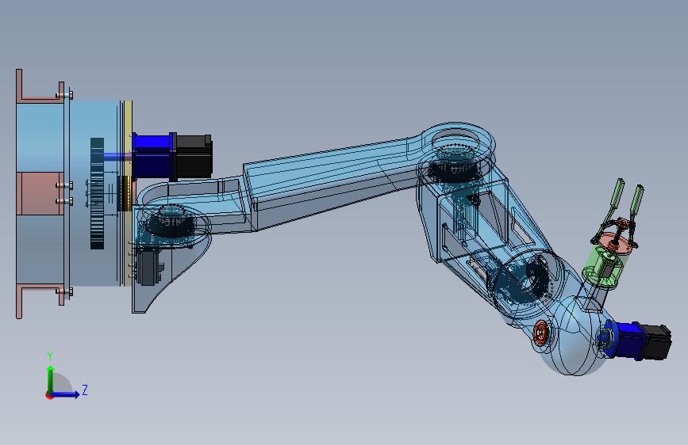This screenshot has width=688, height=445.
Task: Select the large toothed gear inside the base
Action: [97, 193]
